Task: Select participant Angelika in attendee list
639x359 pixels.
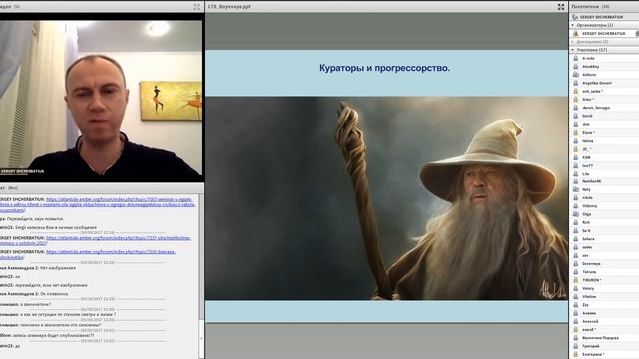Action: [x=604, y=83]
